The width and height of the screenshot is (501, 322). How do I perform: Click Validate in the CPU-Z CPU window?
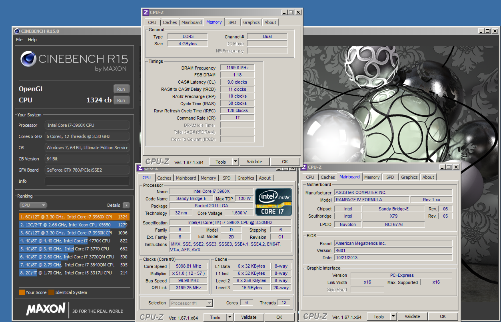pos(249,318)
